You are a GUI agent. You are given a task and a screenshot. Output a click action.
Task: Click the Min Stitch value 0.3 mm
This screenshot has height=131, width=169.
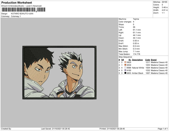[x=136, y=49]
